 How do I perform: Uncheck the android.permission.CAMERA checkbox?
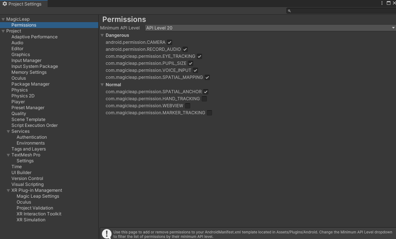170,42
